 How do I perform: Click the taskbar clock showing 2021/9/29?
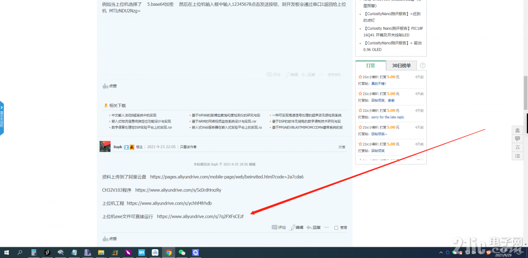pos(504,252)
